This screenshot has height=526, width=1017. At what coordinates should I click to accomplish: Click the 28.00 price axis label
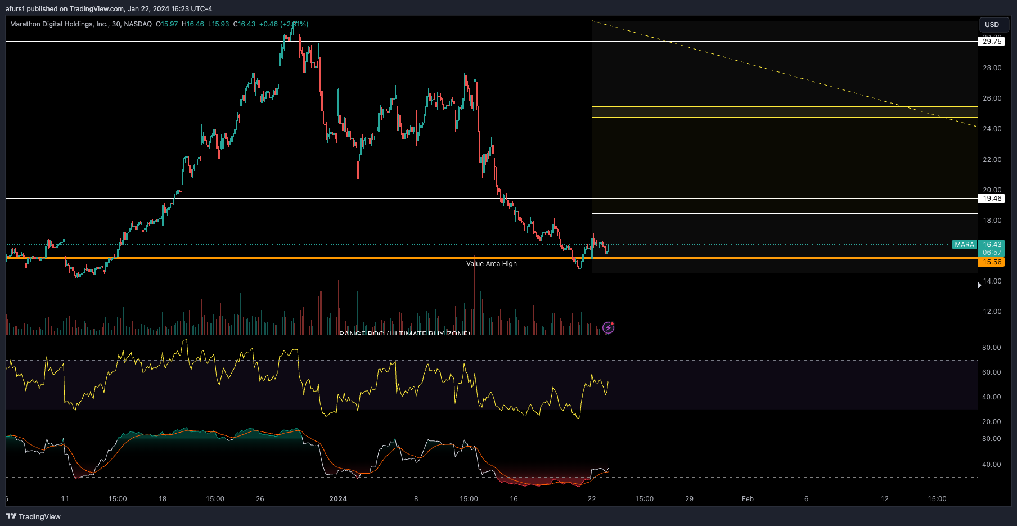pyautogui.click(x=992, y=68)
